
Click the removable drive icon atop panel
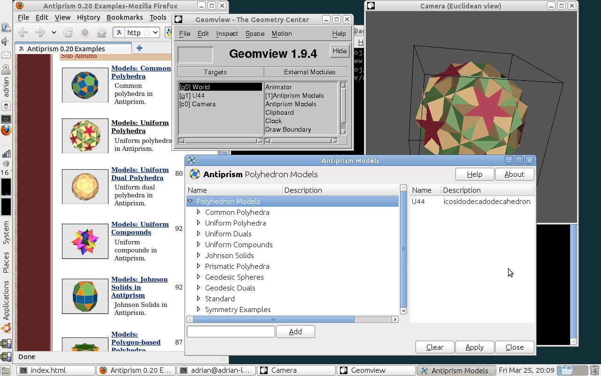pos(6,28)
